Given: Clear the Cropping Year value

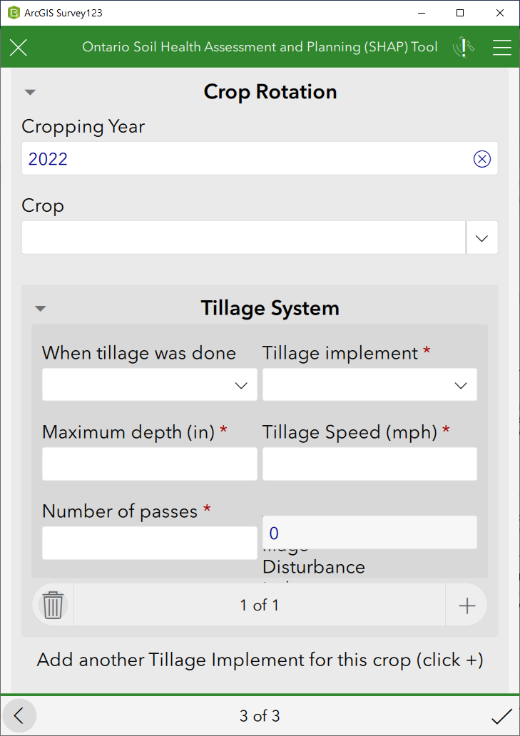Looking at the screenshot, I should click(x=482, y=158).
